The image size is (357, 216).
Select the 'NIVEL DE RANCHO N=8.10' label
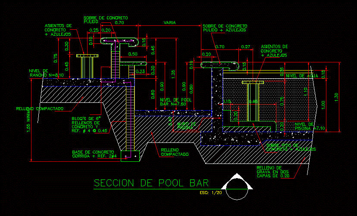pyautogui.click(x=47, y=73)
